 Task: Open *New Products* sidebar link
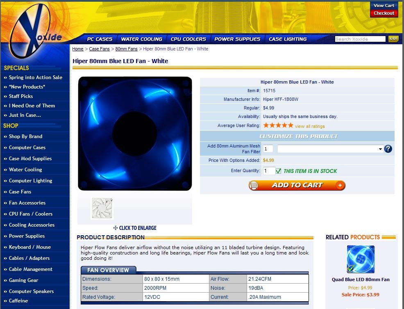[27, 87]
